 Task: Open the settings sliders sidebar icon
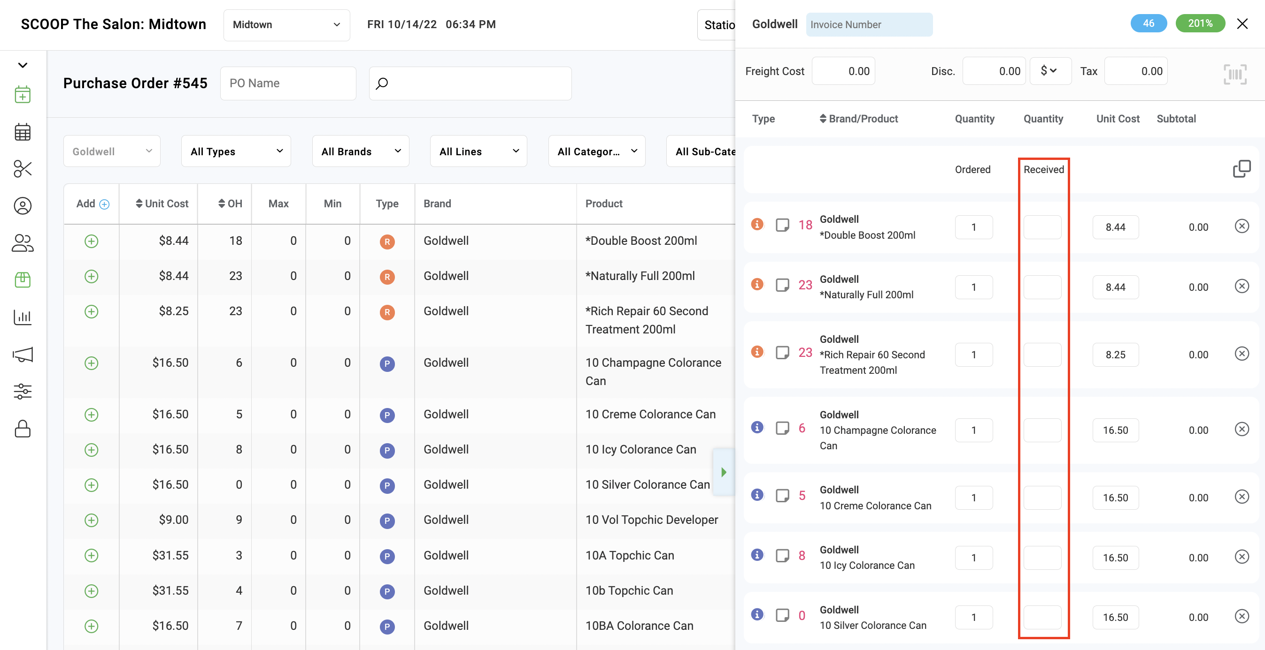click(23, 392)
